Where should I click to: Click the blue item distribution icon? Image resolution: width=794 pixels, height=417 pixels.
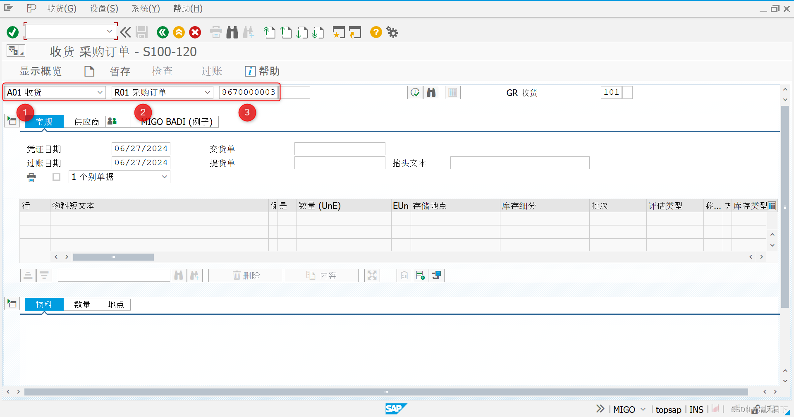[437, 276]
